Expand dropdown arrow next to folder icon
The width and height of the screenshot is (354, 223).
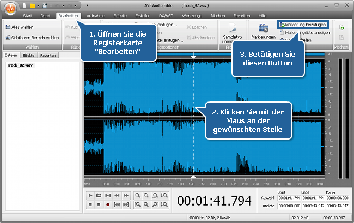point(38,5)
